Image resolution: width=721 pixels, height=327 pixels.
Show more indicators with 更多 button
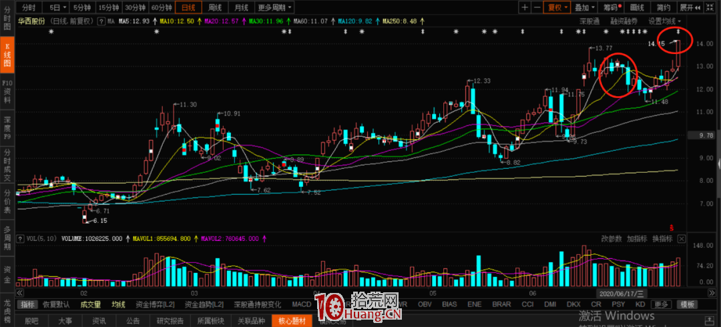[662, 304]
